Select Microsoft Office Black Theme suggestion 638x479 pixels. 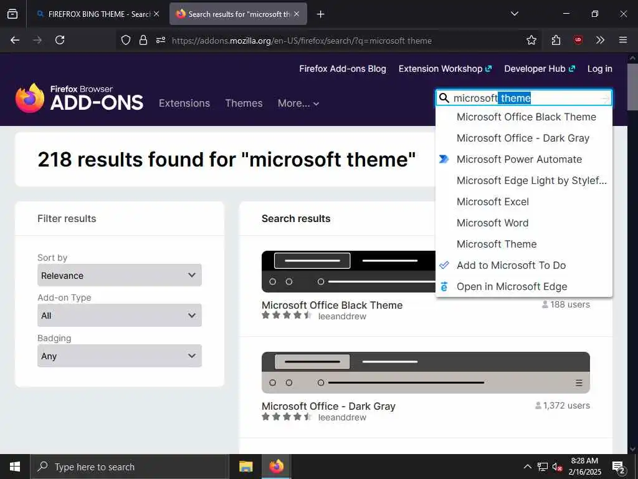(523, 117)
